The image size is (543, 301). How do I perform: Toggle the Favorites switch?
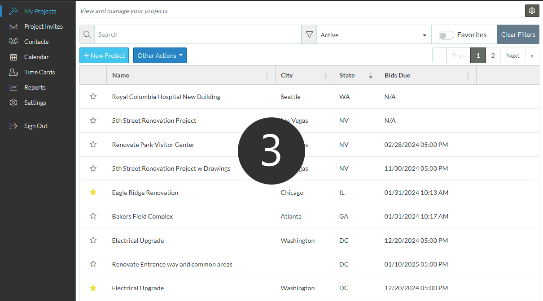pos(446,35)
